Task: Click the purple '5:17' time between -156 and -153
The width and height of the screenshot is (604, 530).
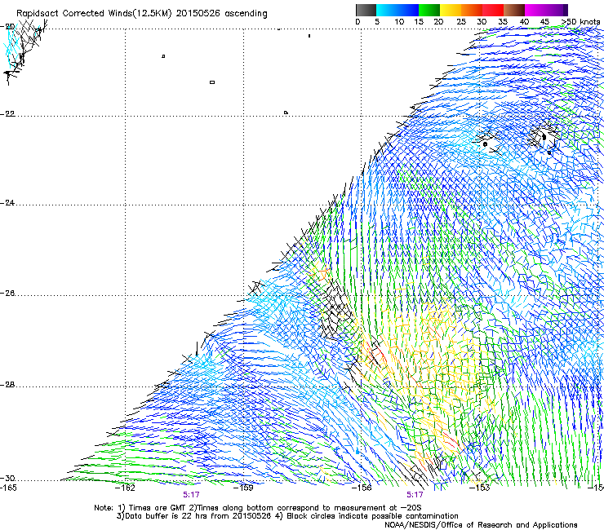Action: click(415, 495)
